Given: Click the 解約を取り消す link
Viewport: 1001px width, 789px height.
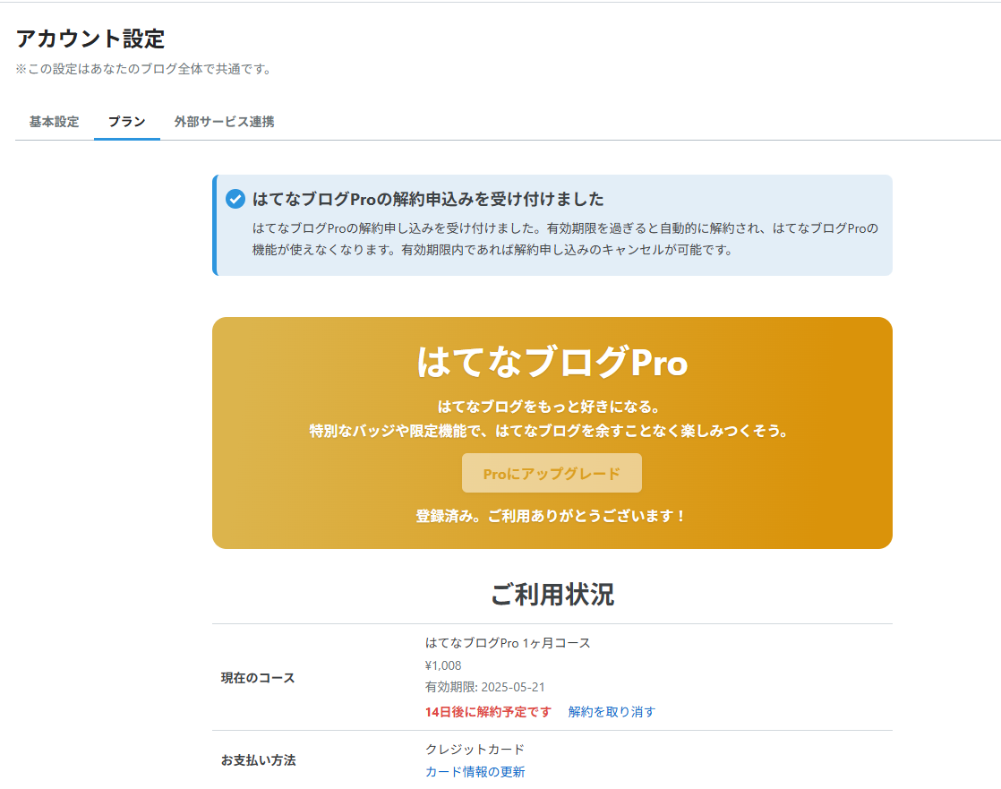Looking at the screenshot, I should [x=612, y=712].
